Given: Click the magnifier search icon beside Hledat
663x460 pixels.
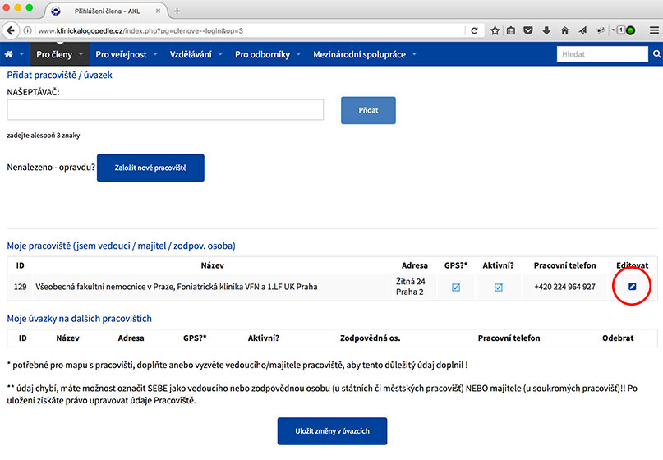Looking at the screenshot, I should pyautogui.click(x=656, y=54).
